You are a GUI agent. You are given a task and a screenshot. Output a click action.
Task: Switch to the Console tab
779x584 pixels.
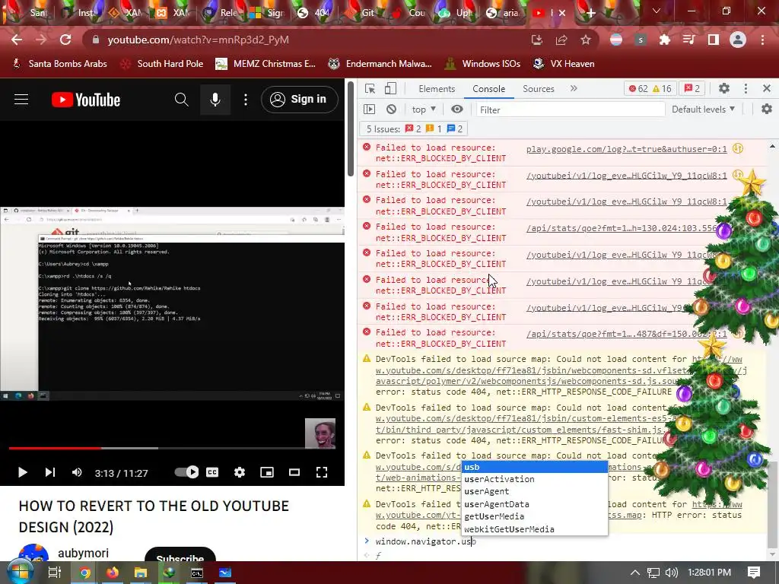tap(489, 89)
